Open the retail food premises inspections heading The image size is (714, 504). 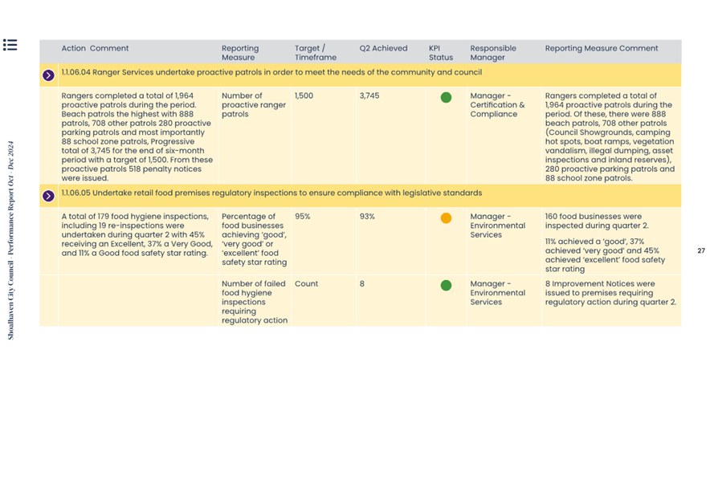(271, 193)
